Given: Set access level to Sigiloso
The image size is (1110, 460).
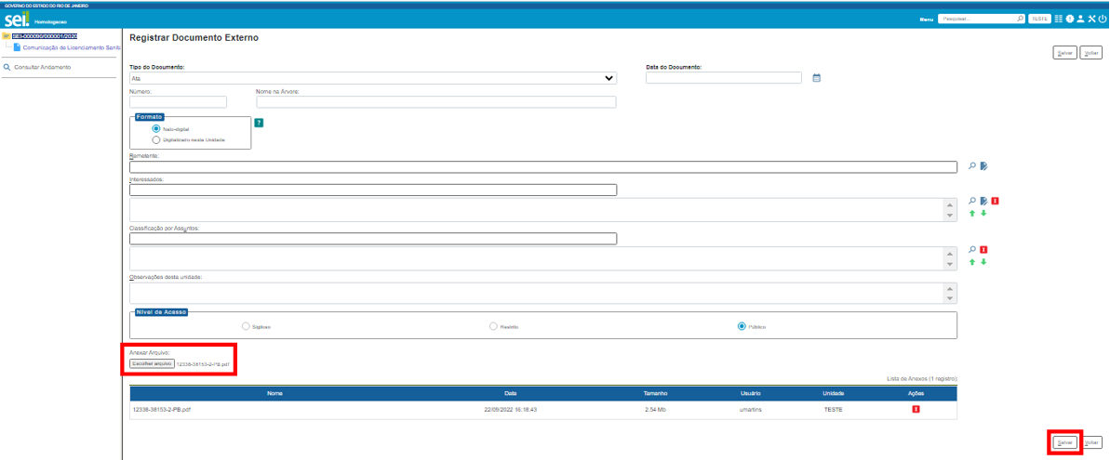Looking at the screenshot, I should tap(246, 326).
